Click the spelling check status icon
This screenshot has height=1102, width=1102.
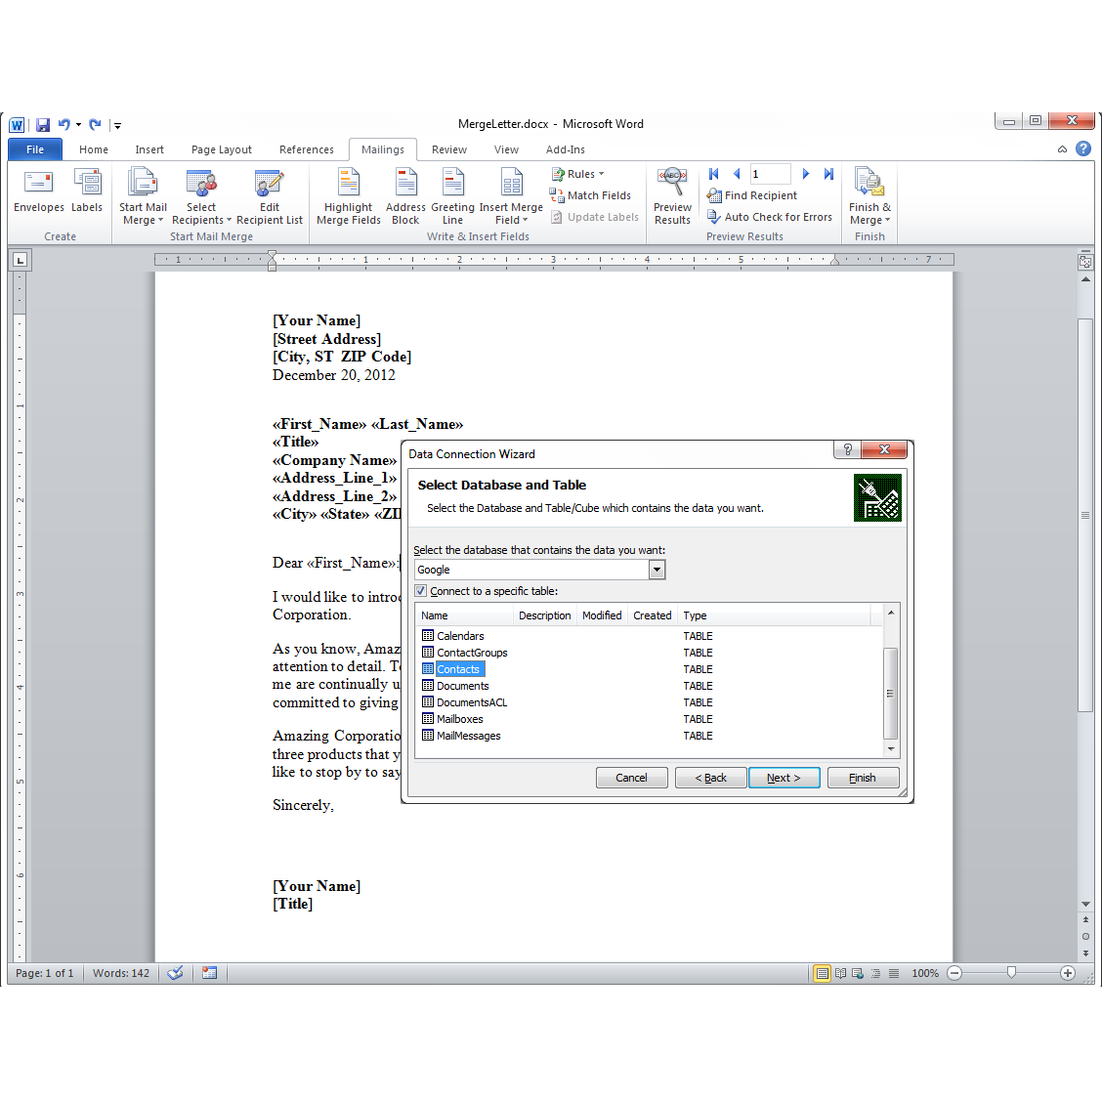tap(176, 973)
